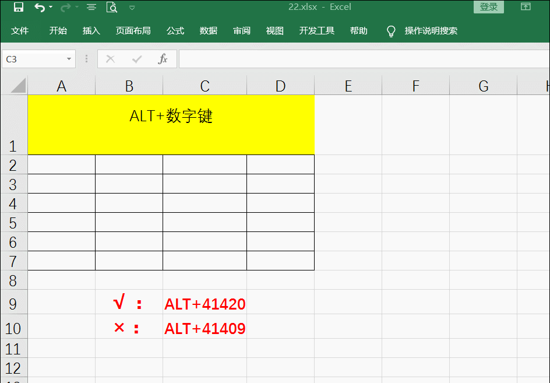Click the Undo arrow icon
Screen dimensions: 550x383
click(x=39, y=8)
